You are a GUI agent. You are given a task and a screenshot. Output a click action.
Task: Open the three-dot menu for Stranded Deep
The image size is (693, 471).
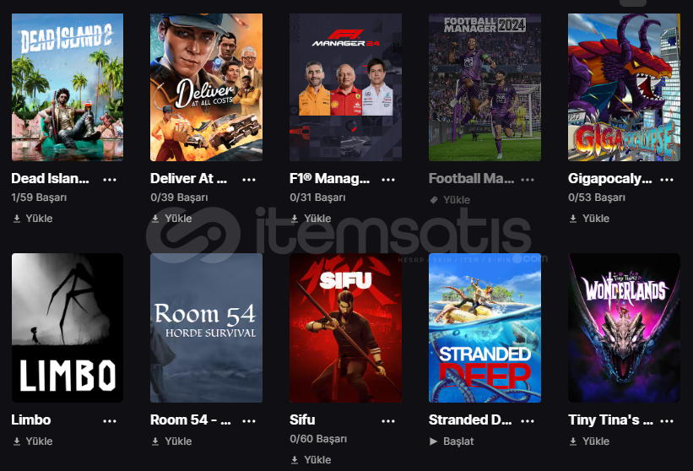pyautogui.click(x=528, y=421)
